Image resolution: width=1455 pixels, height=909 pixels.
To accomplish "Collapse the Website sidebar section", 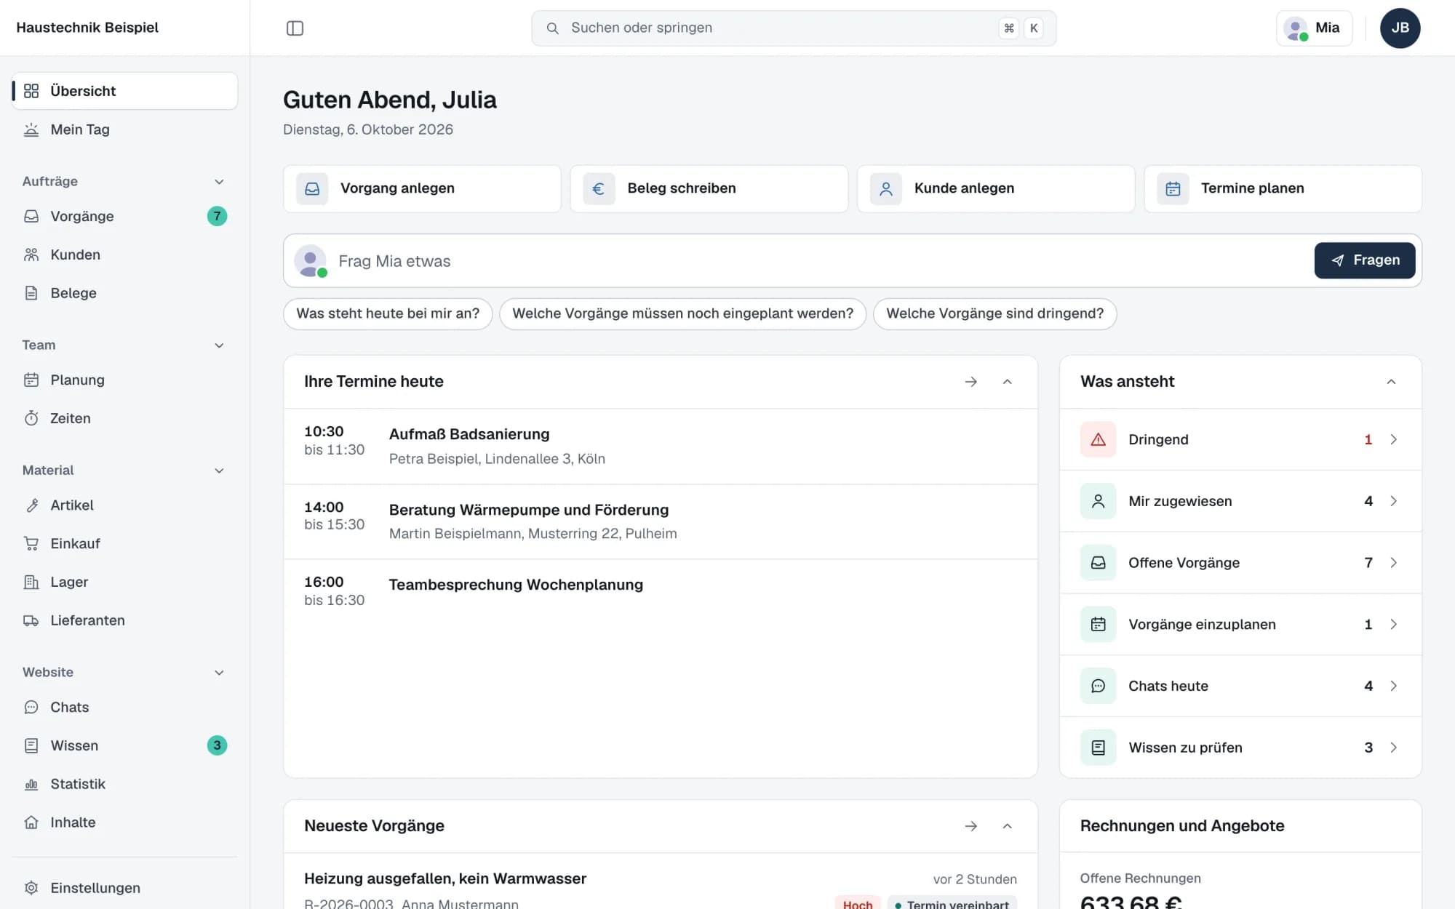I will coord(219,673).
